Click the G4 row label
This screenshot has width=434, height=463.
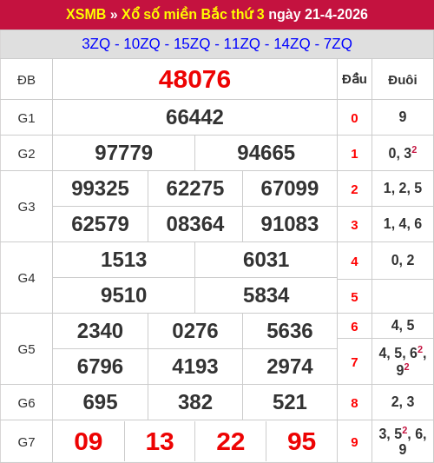26,278
